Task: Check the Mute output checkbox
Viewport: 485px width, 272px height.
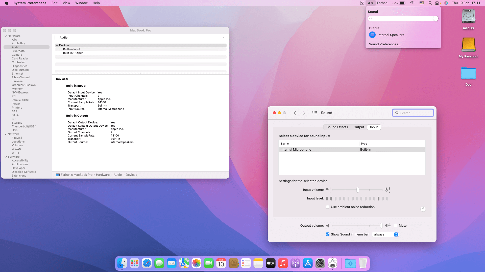Action: pyautogui.click(x=396, y=226)
